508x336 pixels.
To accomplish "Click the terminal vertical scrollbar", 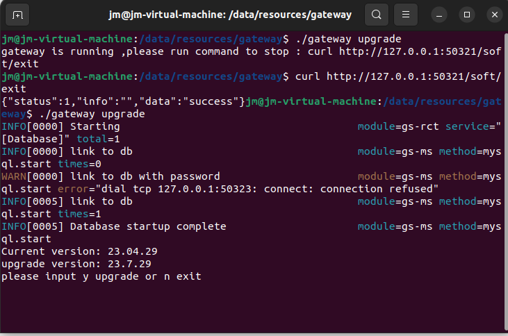I will [506, 181].
